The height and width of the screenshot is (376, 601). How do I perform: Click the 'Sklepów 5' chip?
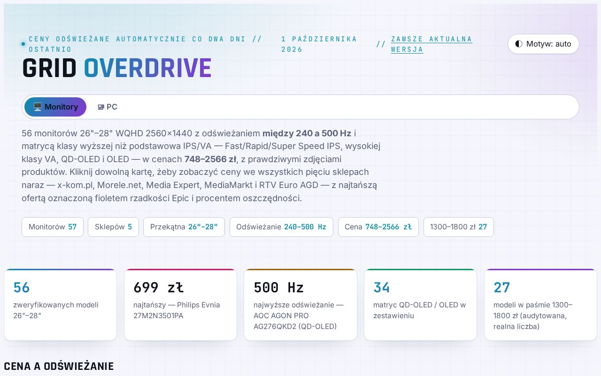(113, 227)
